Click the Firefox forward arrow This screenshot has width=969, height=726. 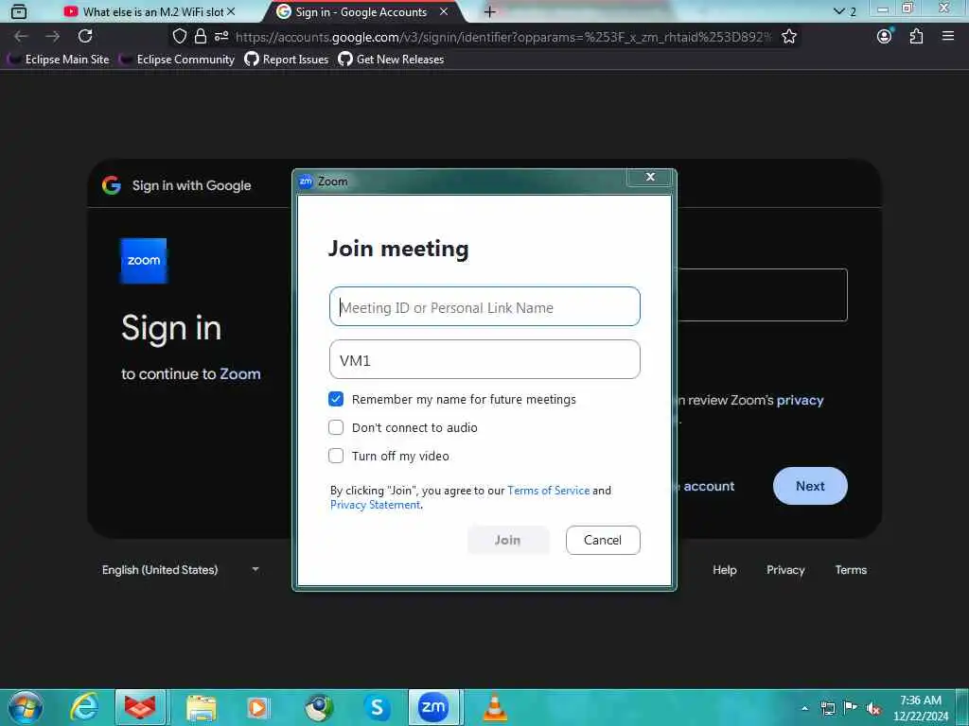pos(53,37)
